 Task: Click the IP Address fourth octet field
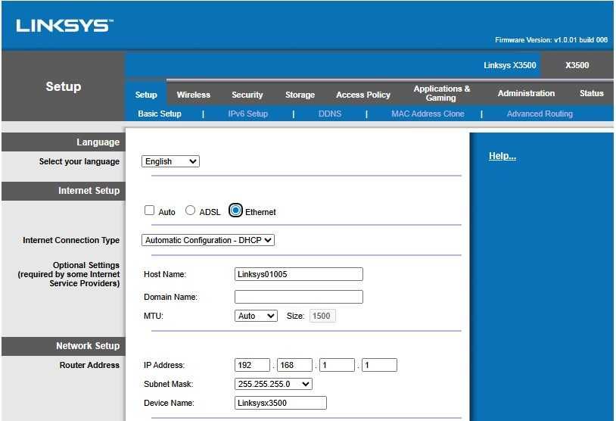pos(379,365)
